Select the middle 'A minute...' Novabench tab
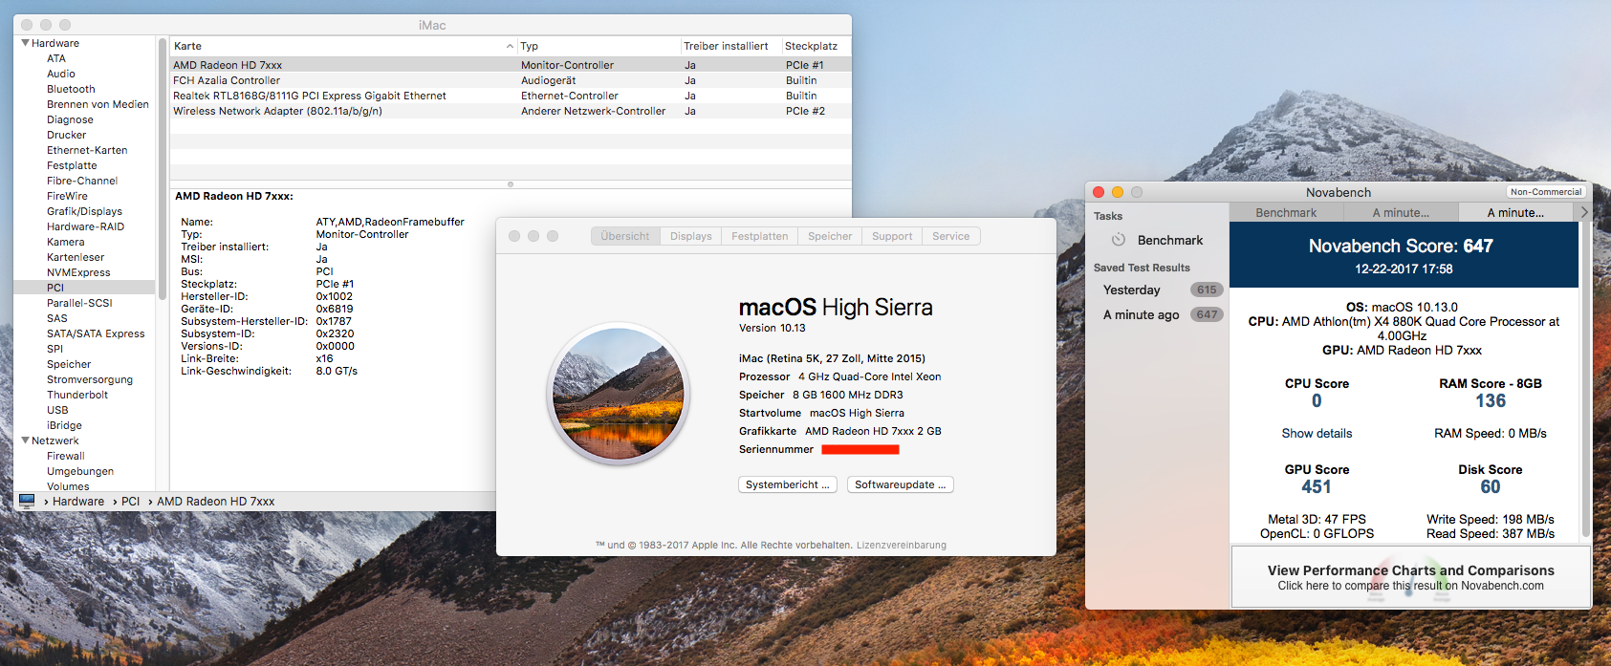Viewport: 1611px width, 666px height. [x=1401, y=212]
